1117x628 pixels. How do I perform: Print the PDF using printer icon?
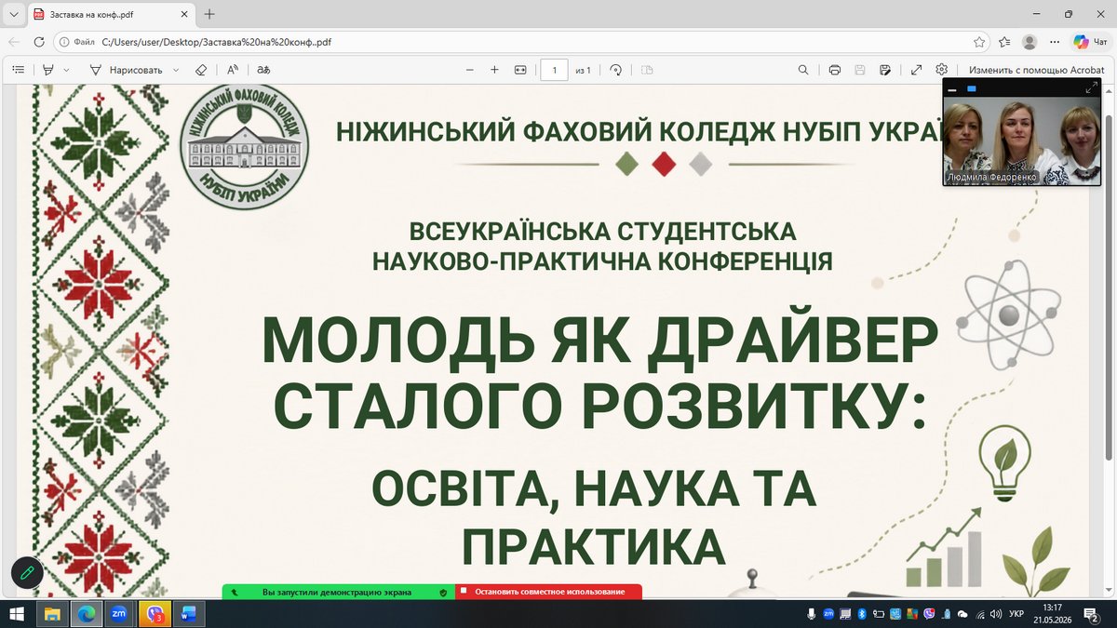click(x=835, y=70)
